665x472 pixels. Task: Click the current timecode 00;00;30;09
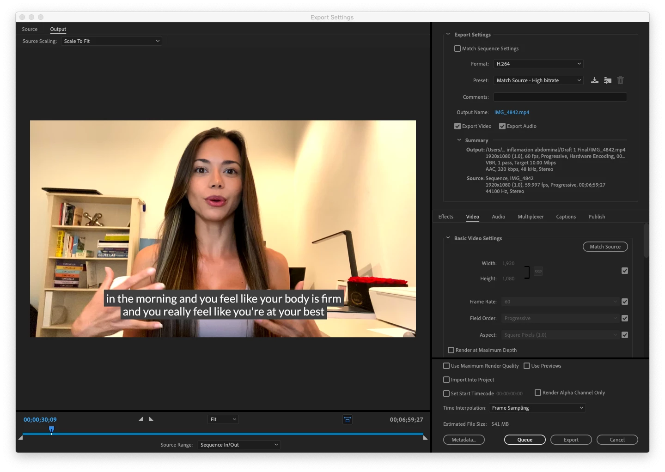pyautogui.click(x=40, y=420)
